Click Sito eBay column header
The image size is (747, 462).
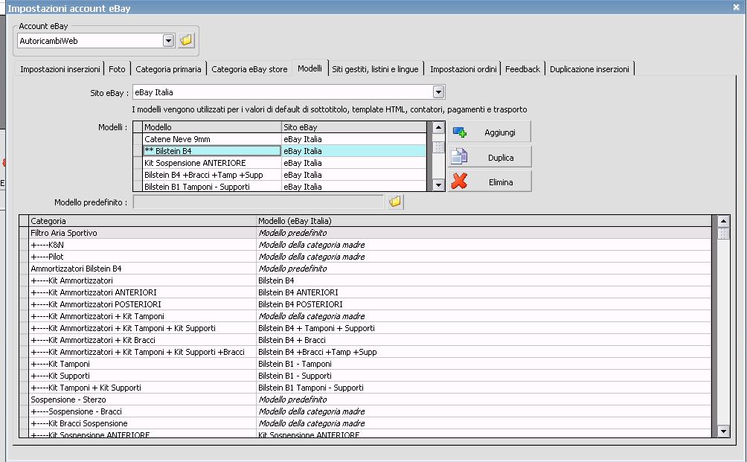353,127
